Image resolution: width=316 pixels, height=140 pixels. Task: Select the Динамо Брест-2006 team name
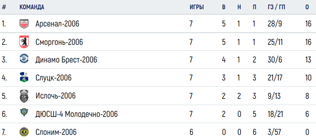tap(66, 60)
